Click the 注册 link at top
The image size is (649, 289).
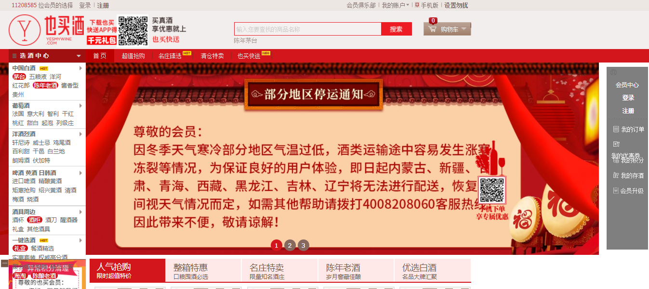(x=103, y=5)
